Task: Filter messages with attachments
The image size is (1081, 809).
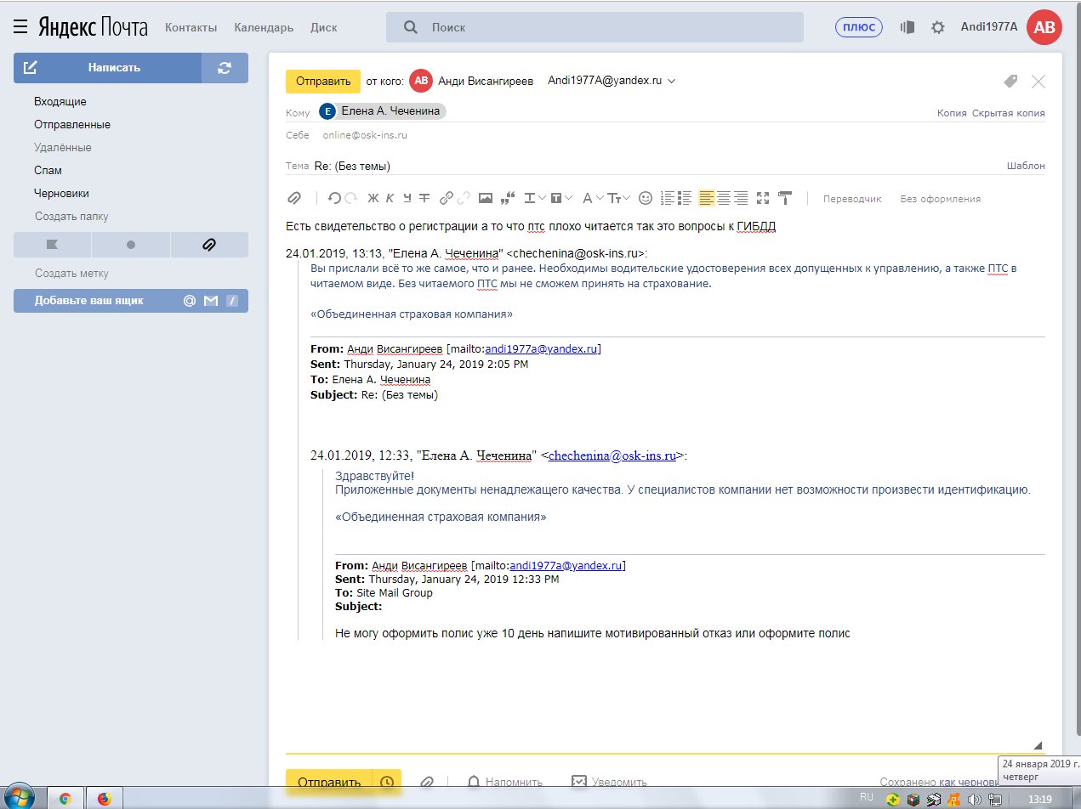Action: [209, 245]
